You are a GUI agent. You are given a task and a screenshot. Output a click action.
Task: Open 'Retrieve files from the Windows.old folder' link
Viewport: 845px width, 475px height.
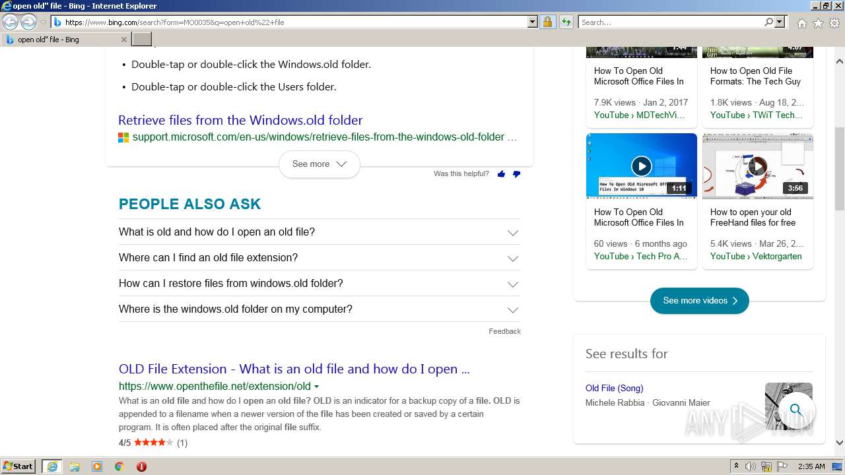click(x=240, y=120)
